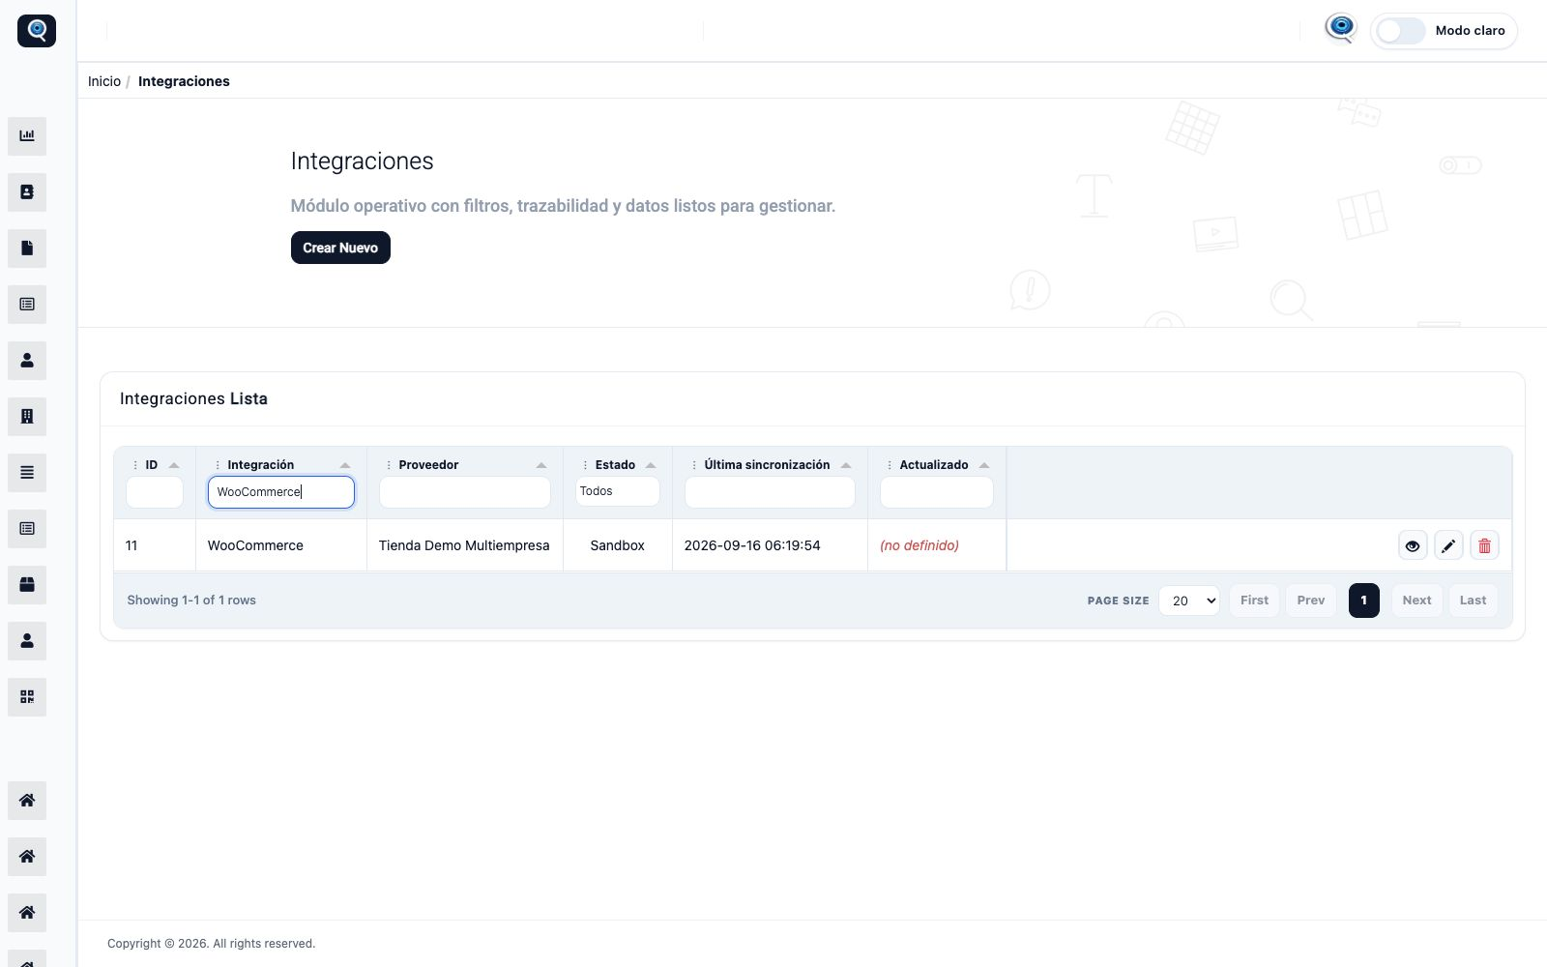The height and width of the screenshot is (967, 1547).
Task: Delete the WooCommerce row with trash icon
Action: (x=1484, y=546)
